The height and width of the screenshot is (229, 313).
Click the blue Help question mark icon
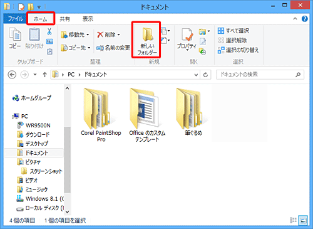304,19
